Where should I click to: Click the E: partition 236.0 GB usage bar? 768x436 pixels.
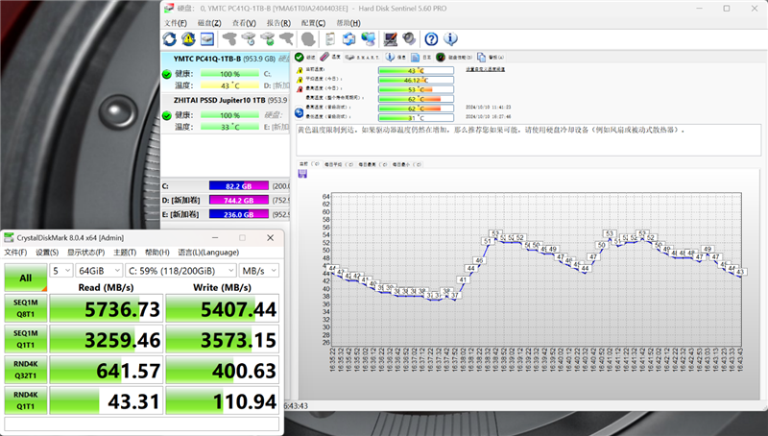[238, 214]
